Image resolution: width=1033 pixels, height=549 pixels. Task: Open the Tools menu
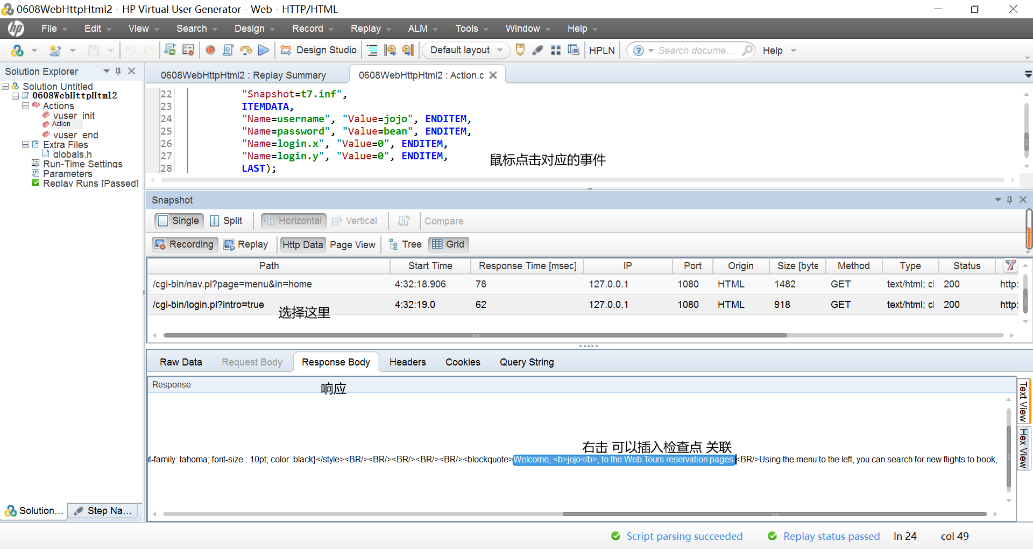click(472, 29)
